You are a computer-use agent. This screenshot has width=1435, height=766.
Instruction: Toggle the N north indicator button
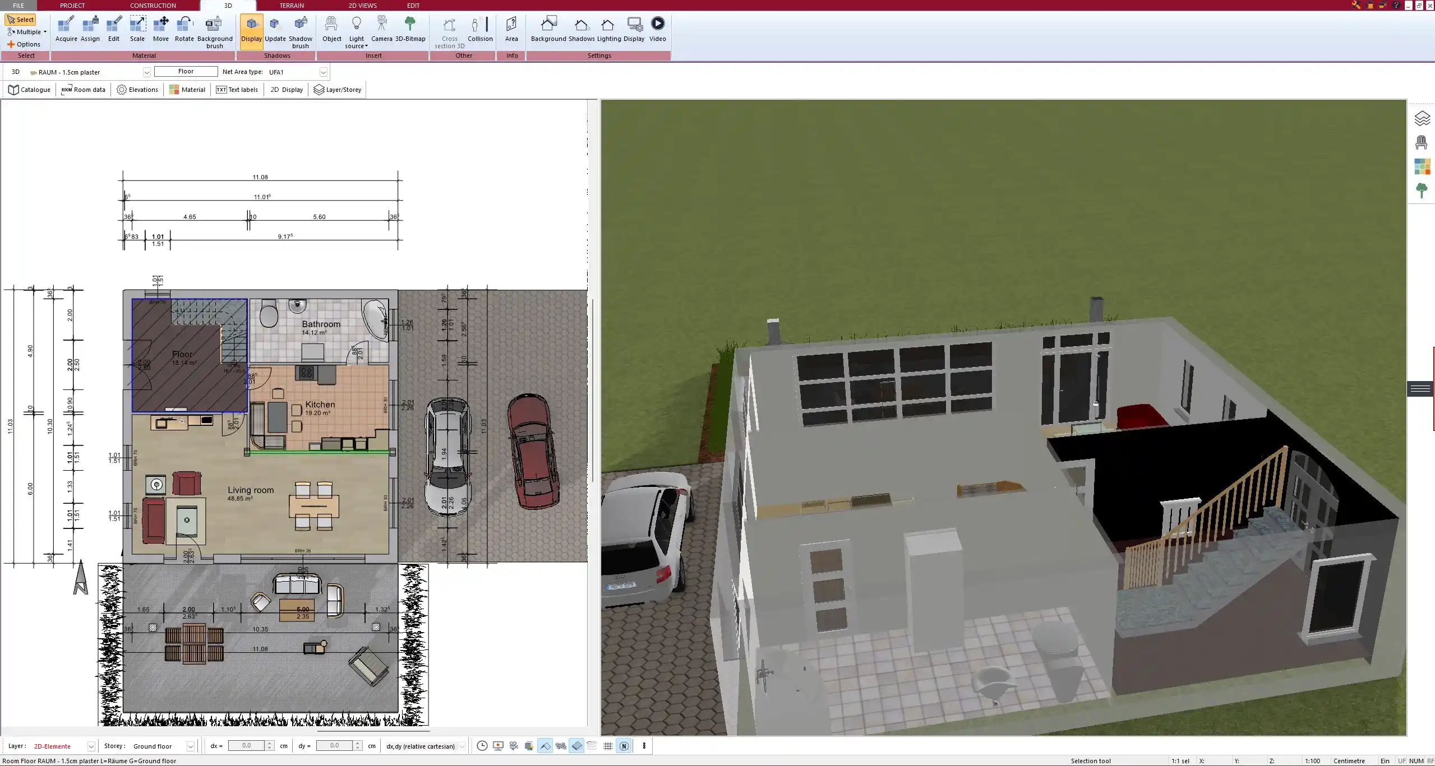coord(624,746)
